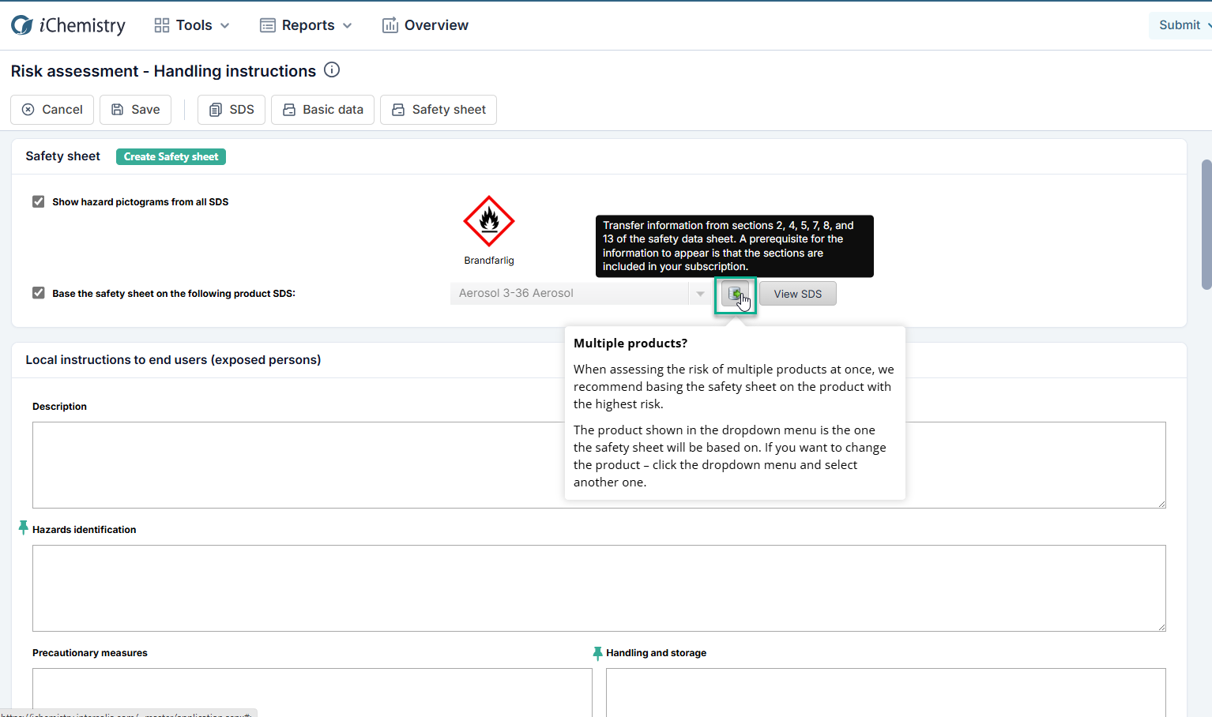Click the page vertical scrollbar
Screen dimensions: 1212x717
(1206, 225)
